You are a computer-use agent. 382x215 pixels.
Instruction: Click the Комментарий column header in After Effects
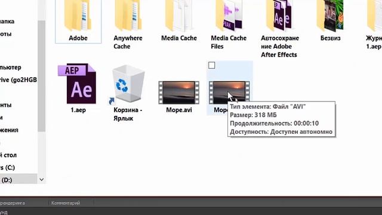(x=66, y=203)
